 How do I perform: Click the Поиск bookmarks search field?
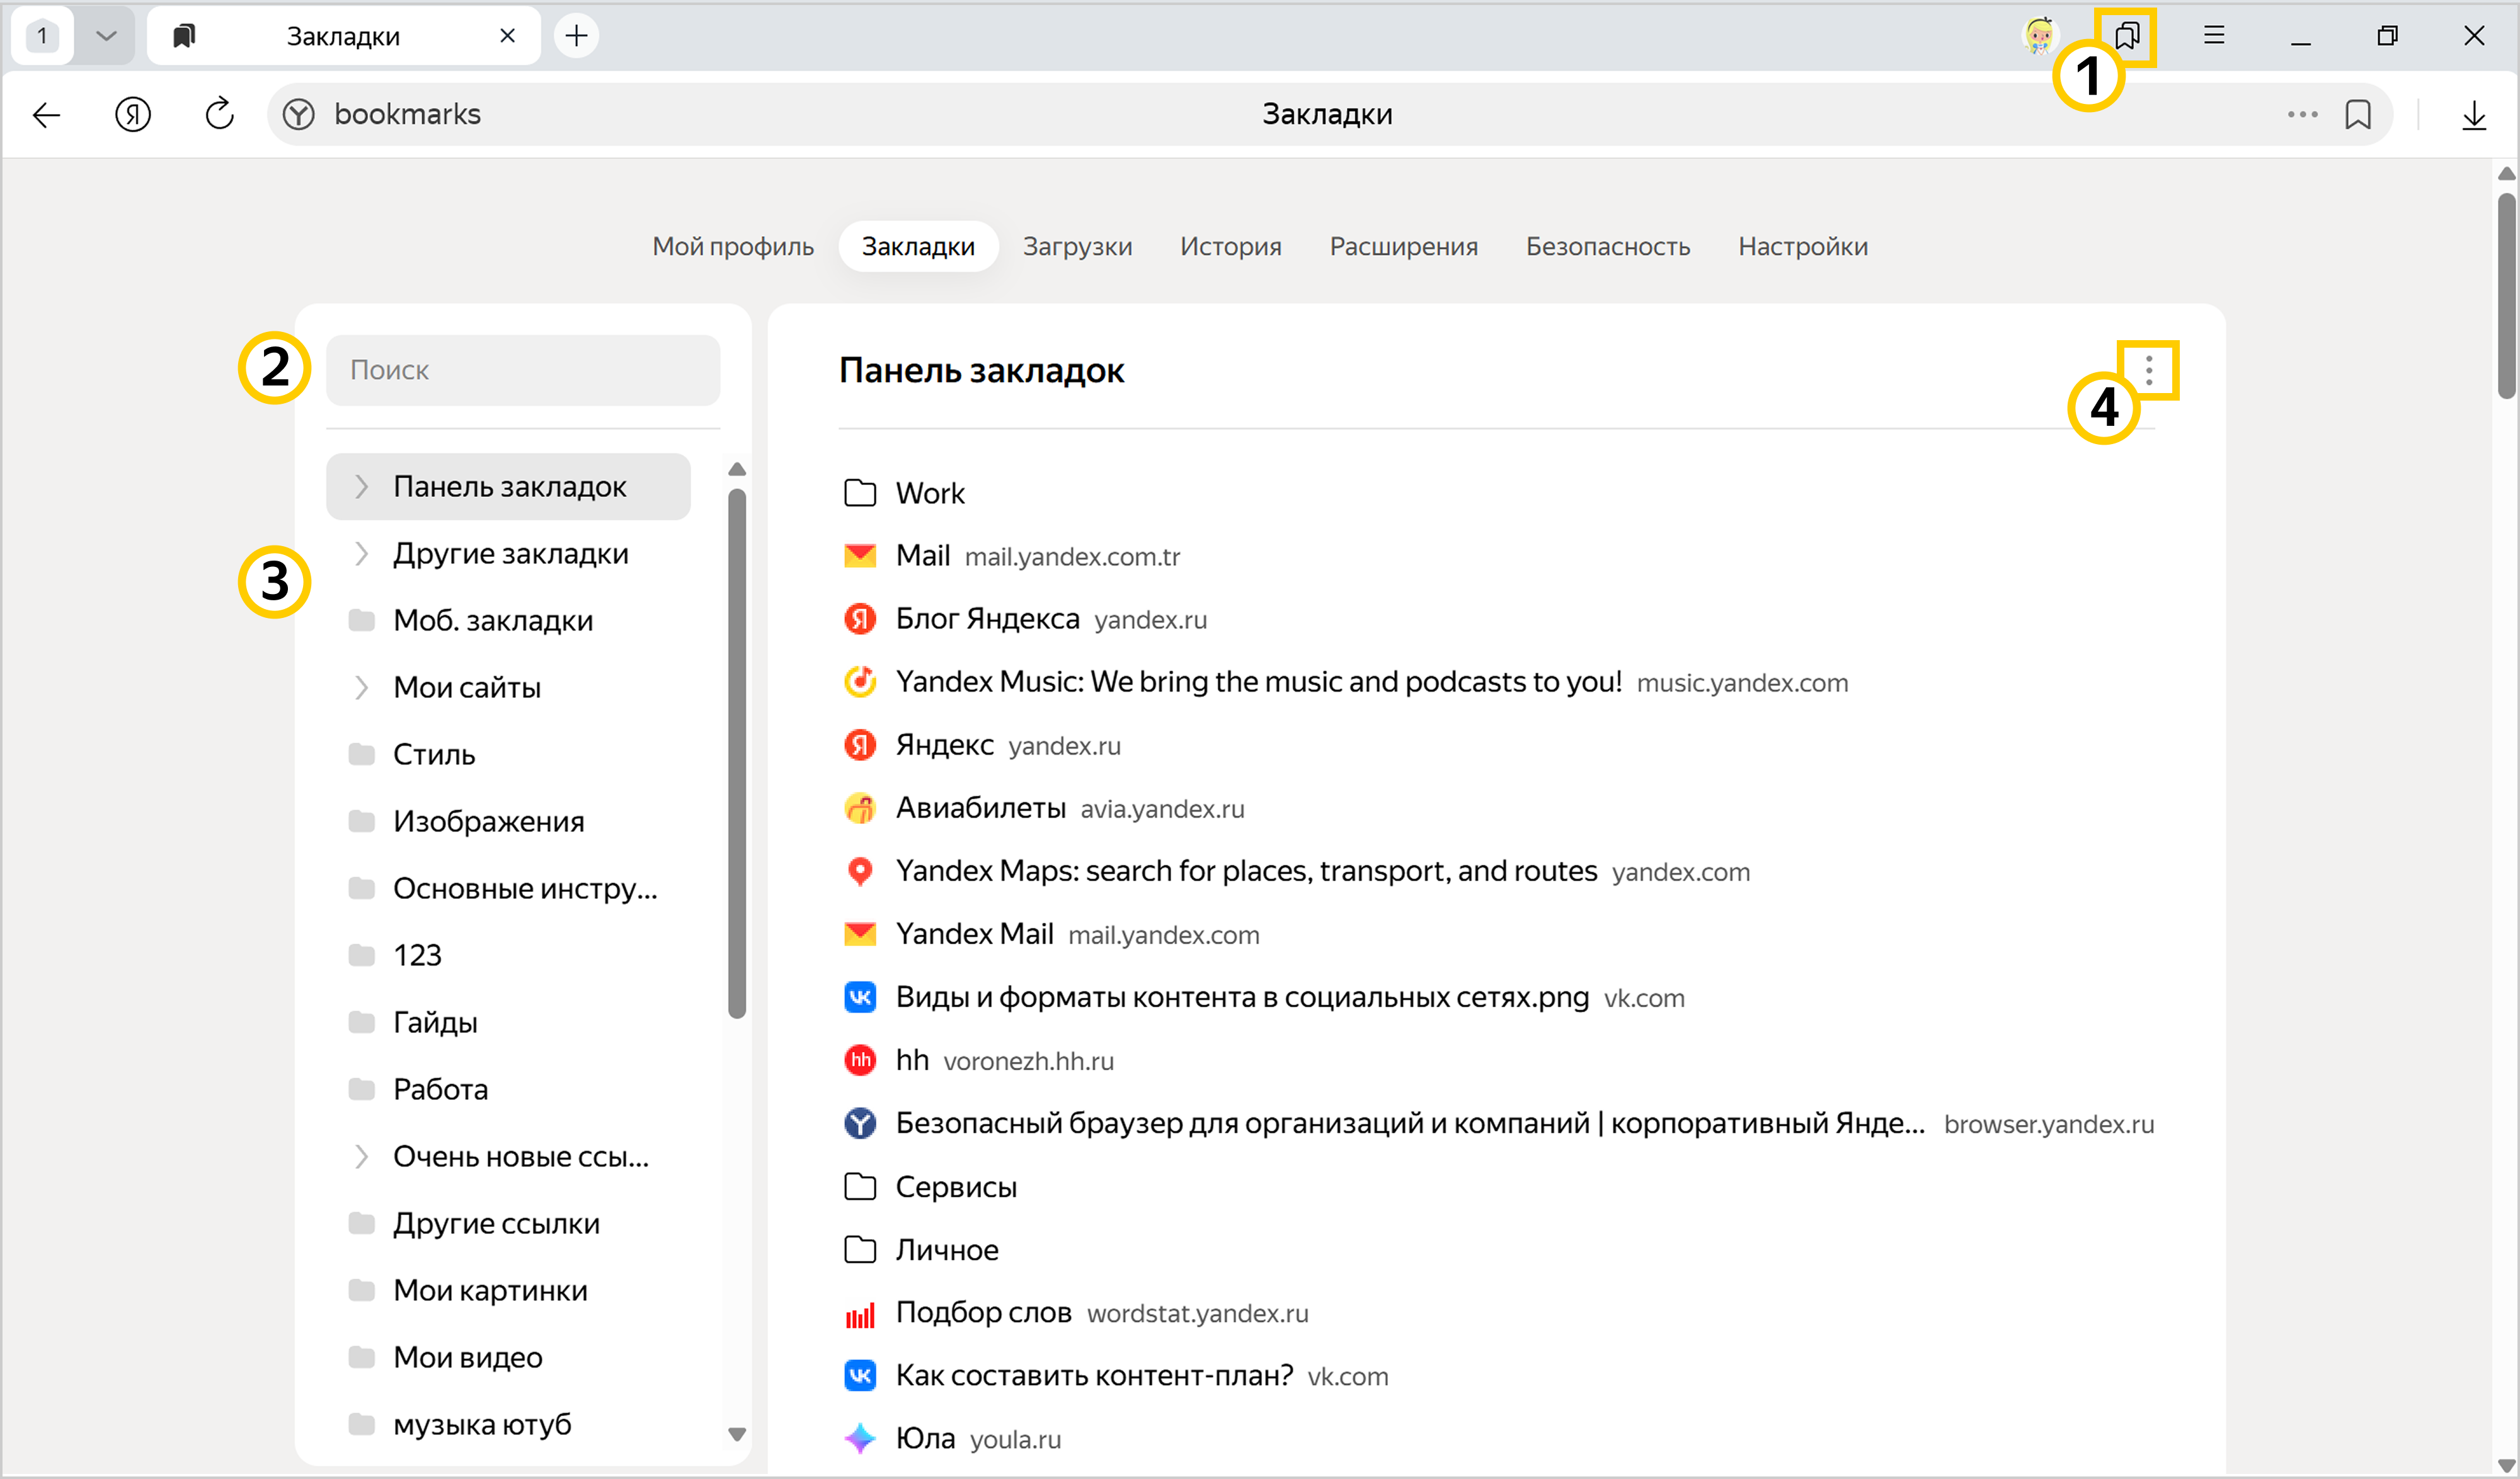tap(522, 370)
